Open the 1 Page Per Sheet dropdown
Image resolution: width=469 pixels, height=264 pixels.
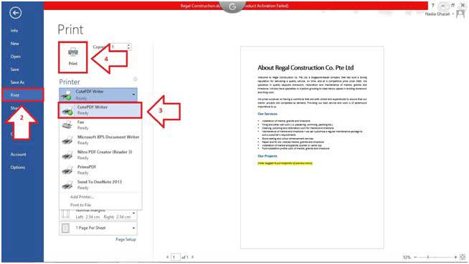[98, 228]
